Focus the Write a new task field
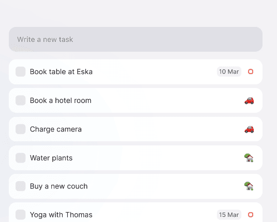Image resolution: width=277 pixels, height=222 pixels. (136, 39)
